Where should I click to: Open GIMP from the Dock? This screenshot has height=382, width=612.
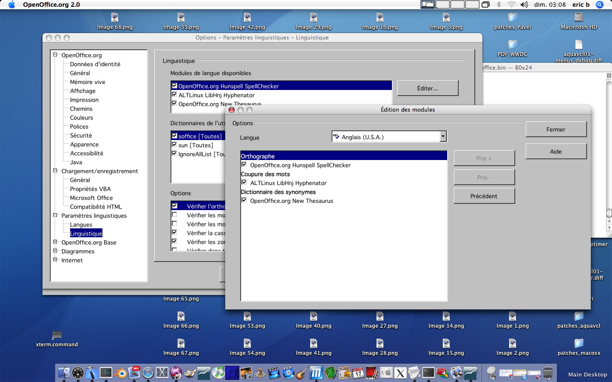[190, 373]
